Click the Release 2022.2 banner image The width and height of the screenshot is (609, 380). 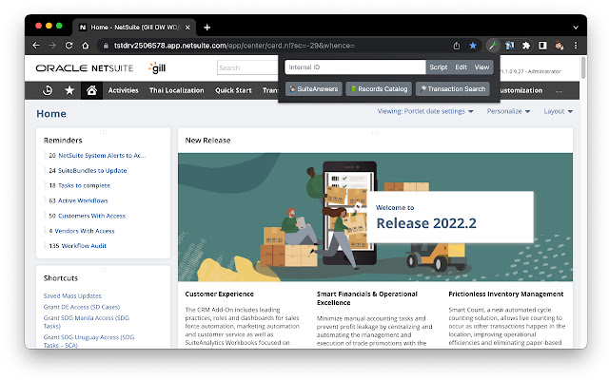tap(375, 218)
